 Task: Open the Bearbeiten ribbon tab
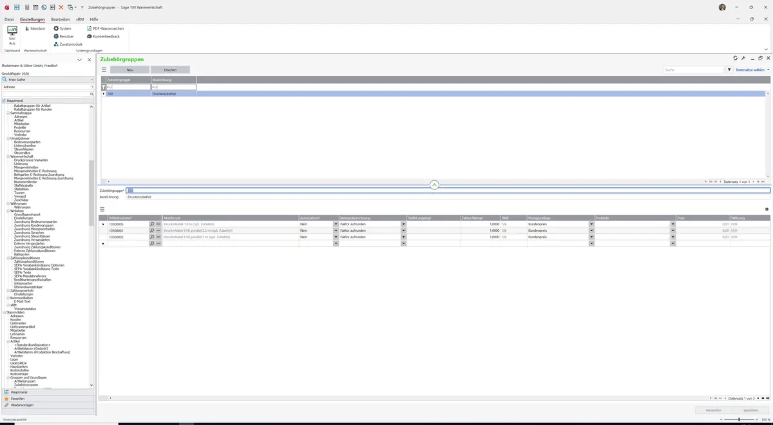[61, 19]
